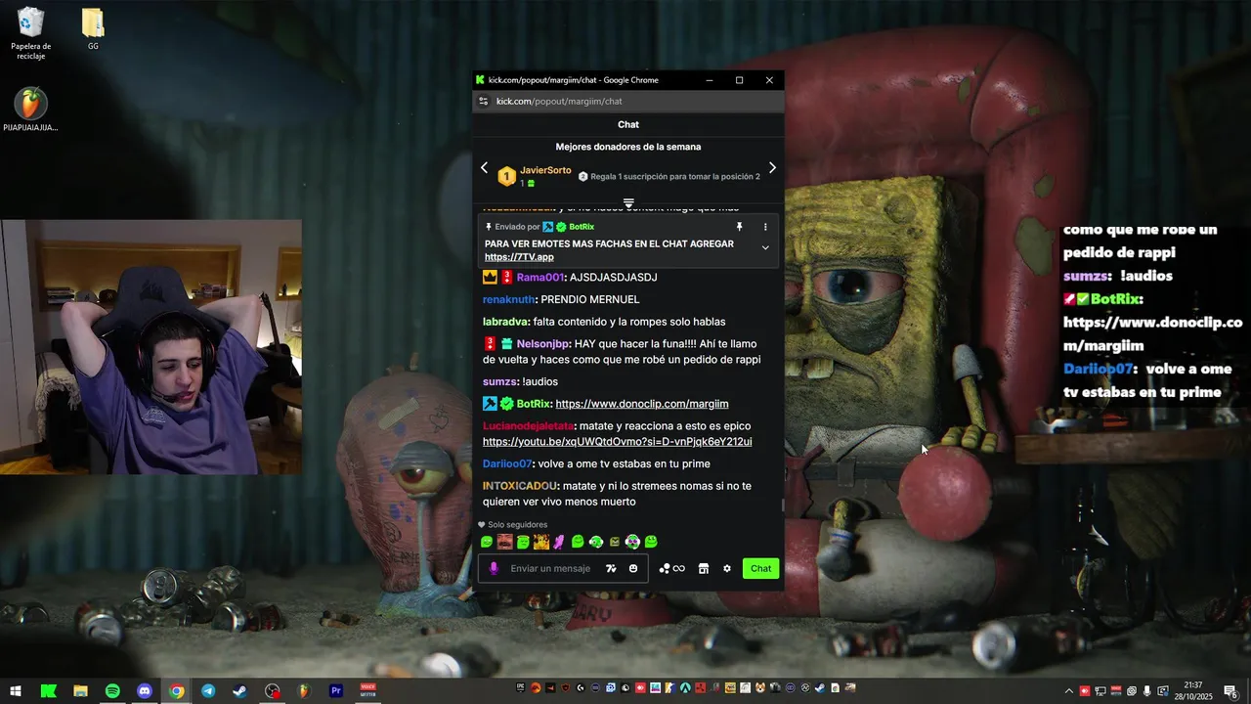1251x704 pixels.
Task: Click the Regala 1 suscripción prompt text
Action: click(x=675, y=177)
